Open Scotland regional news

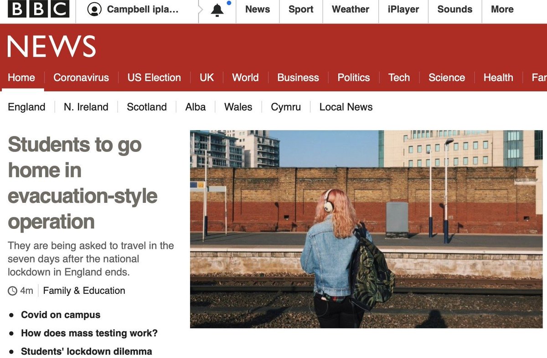[147, 107]
